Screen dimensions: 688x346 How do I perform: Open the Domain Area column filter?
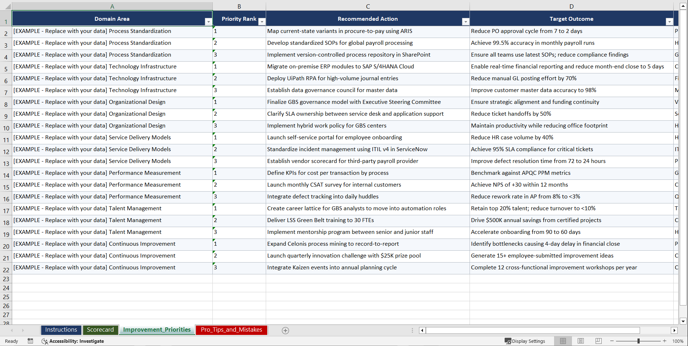208,21
